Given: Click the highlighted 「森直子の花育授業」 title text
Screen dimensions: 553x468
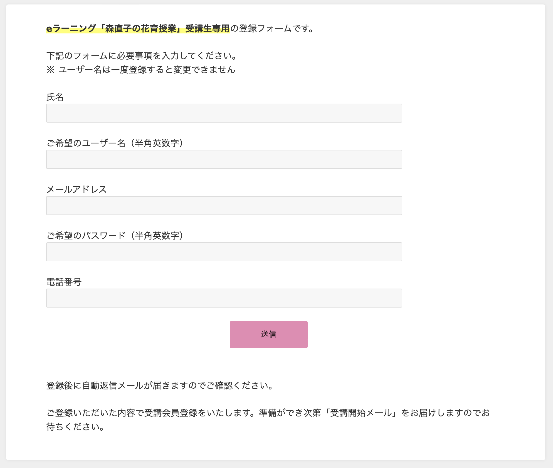Looking at the screenshot, I should click(x=140, y=28).
